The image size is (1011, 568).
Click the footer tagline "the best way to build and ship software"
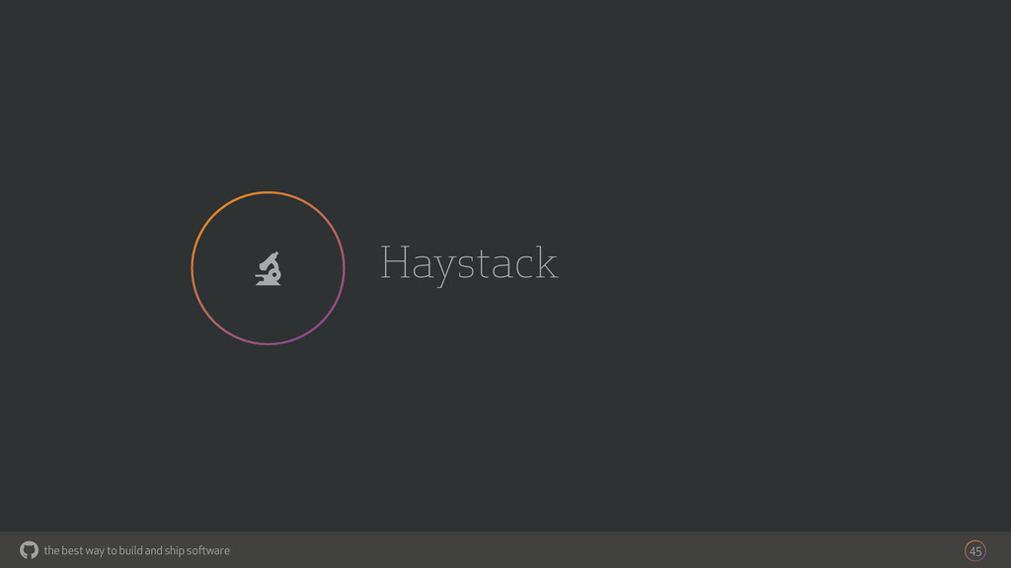click(x=136, y=550)
